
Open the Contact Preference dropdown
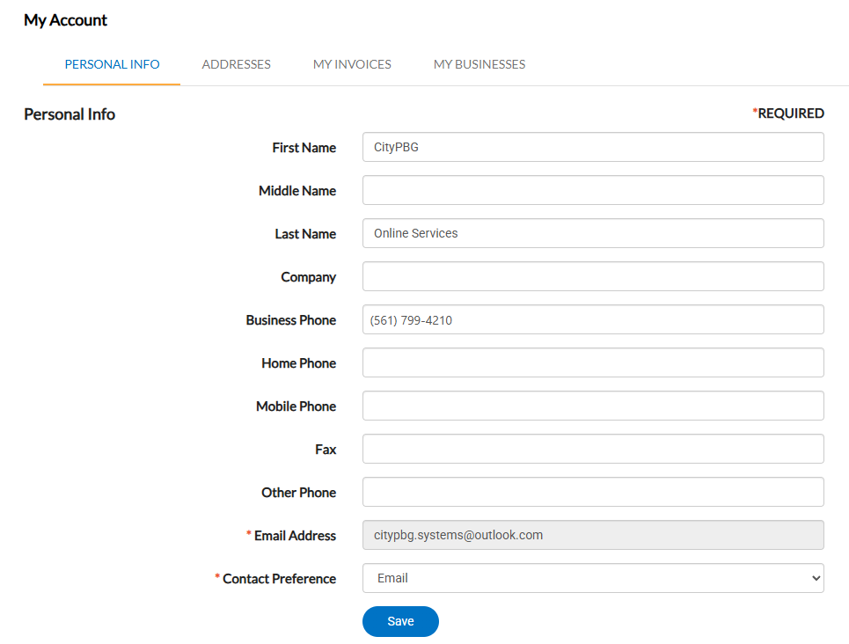tap(593, 578)
